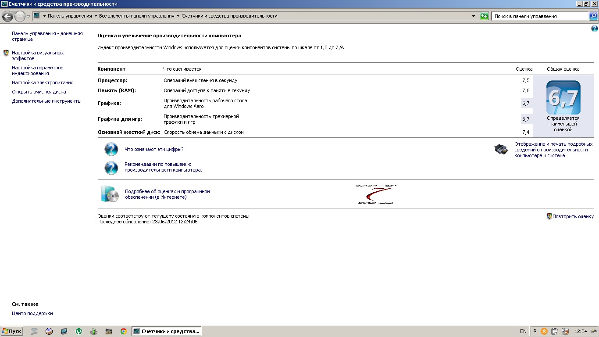Click the printer icon
The width and height of the screenshot is (599, 337).
pyautogui.click(x=501, y=150)
